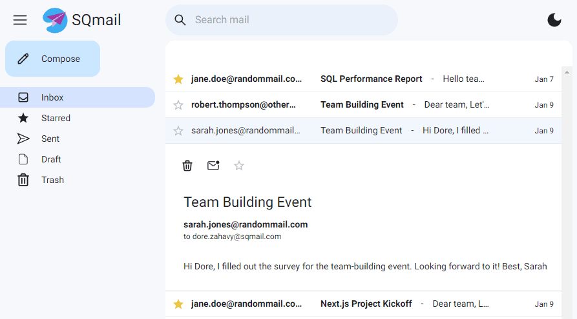Click the email body text from Sarah
Screen dimensions: 577x319
click(x=365, y=266)
